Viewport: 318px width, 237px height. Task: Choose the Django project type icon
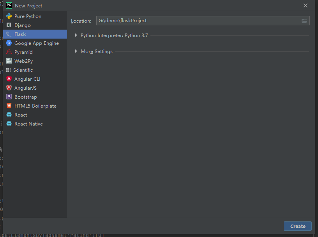9,25
